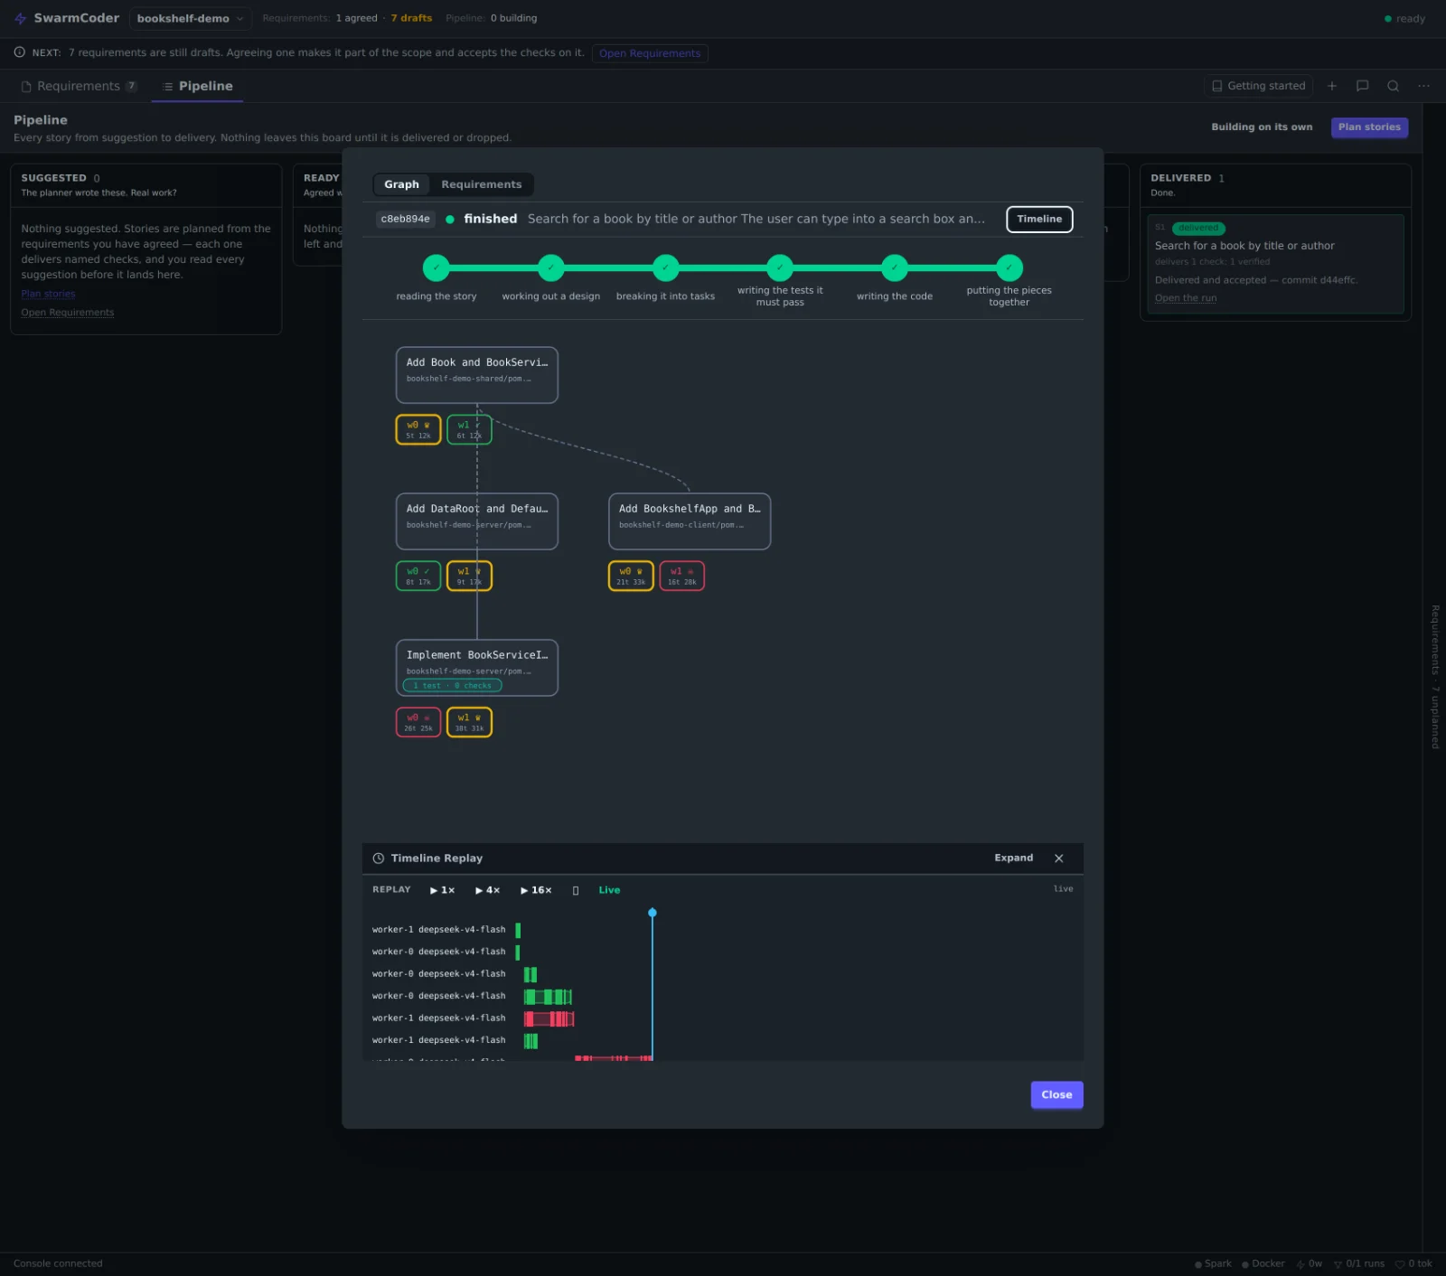Toggle Live mode in replay controls
Viewport: 1446px width, 1276px height.
tap(609, 890)
